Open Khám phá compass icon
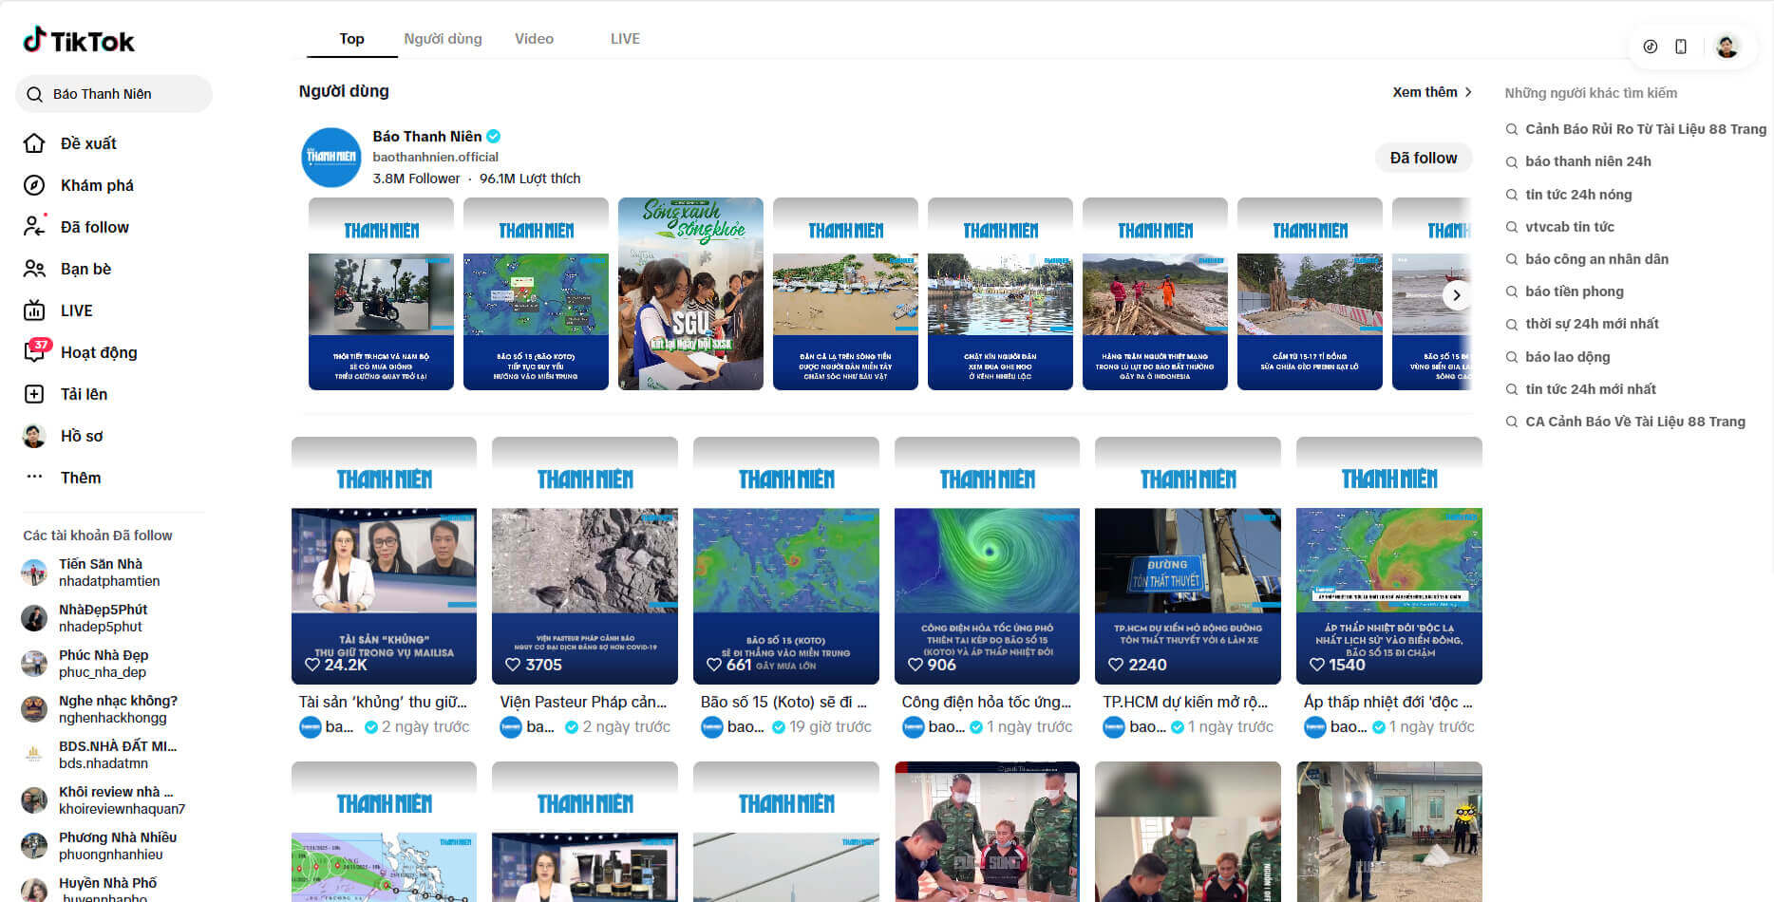Screen dimensions: 1774x902 (x=34, y=185)
